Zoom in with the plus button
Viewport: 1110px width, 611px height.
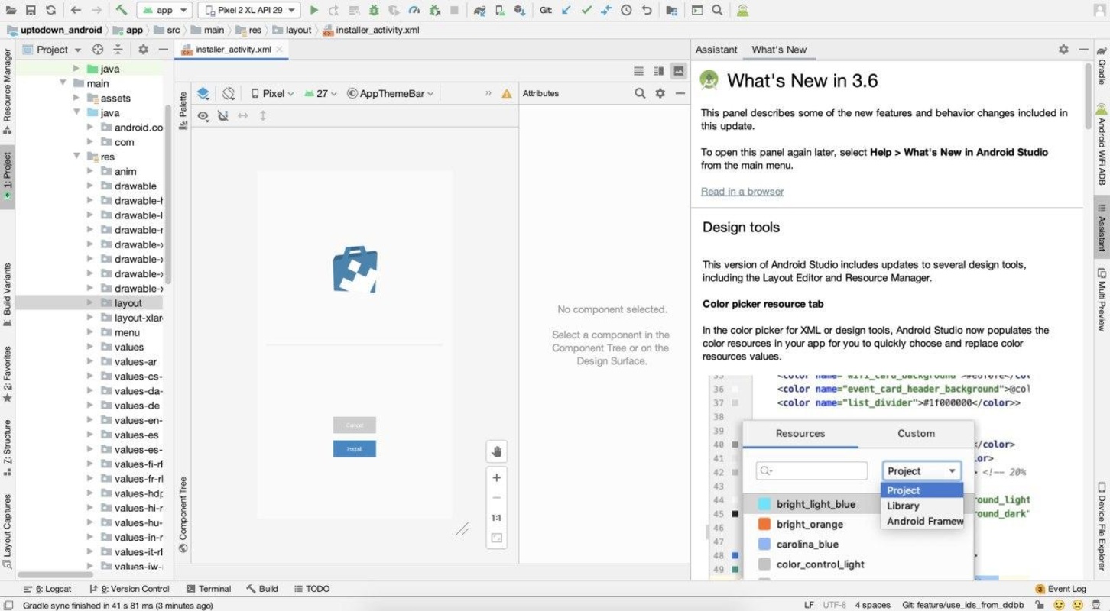tap(496, 478)
